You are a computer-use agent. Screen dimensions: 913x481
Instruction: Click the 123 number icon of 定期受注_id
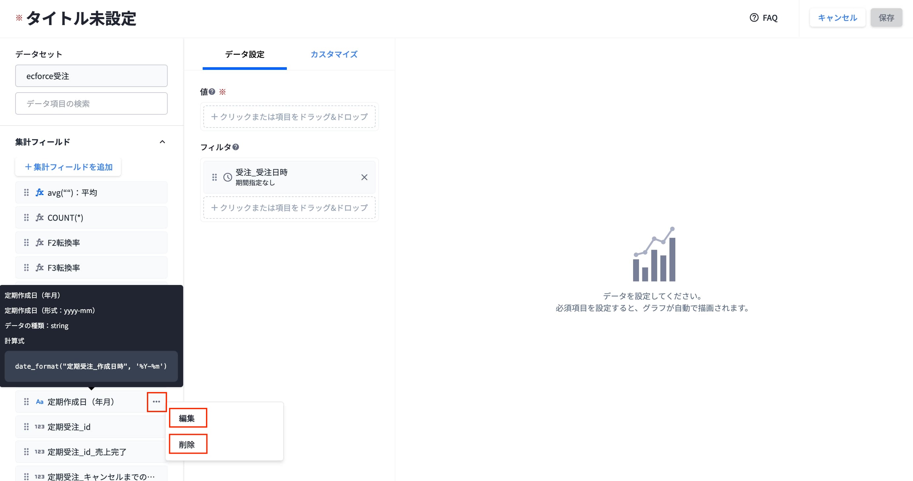click(x=39, y=427)
